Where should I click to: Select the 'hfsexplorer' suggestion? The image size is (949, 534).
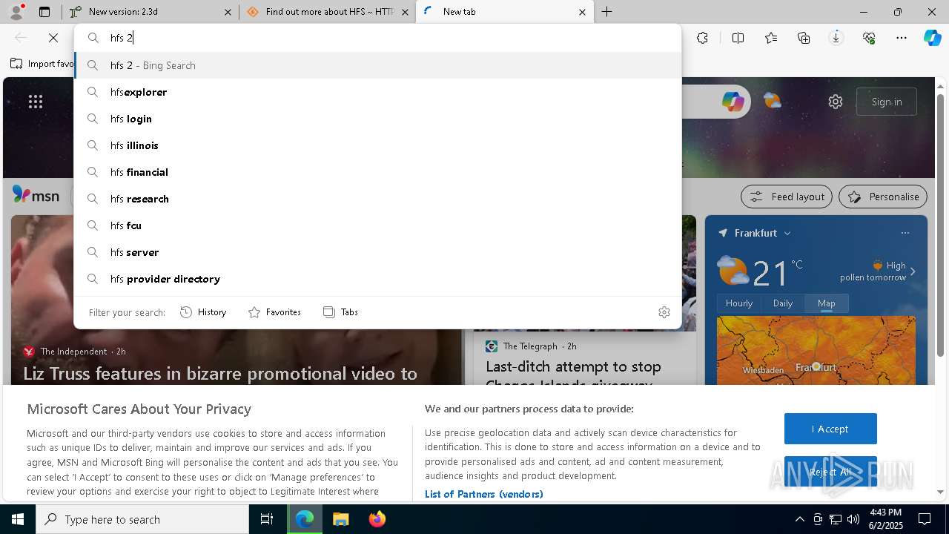(x=378, y=92)
